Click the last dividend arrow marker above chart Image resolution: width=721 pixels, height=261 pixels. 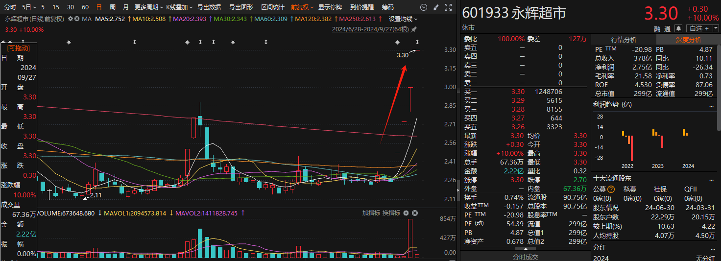click(x=417, y=43)
